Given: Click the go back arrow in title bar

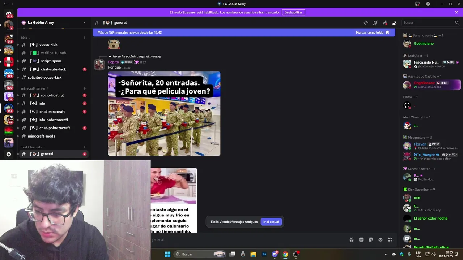Looking at the screenshot, I should (x=5, y=4).
